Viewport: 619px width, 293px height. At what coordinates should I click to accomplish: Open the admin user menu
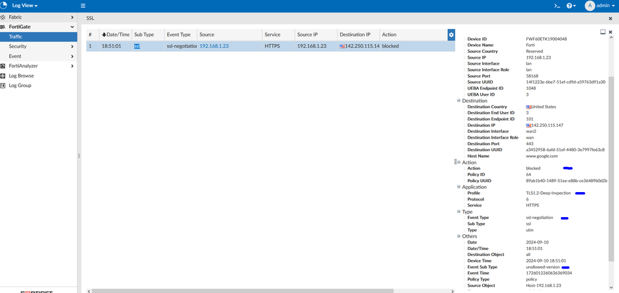point(601,5)
